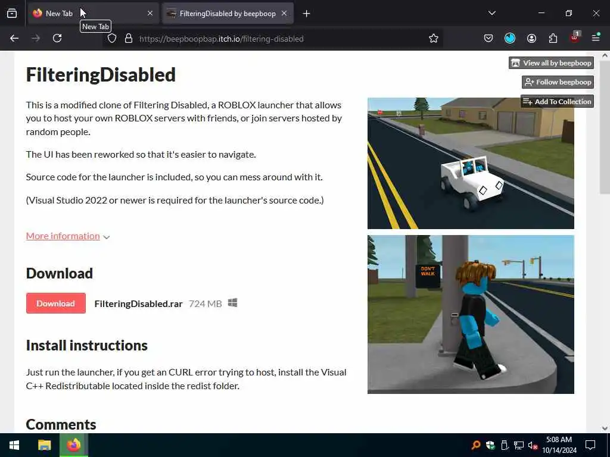Open Windows Security tray icon
The image size is (610, 457).
(490, 445)
